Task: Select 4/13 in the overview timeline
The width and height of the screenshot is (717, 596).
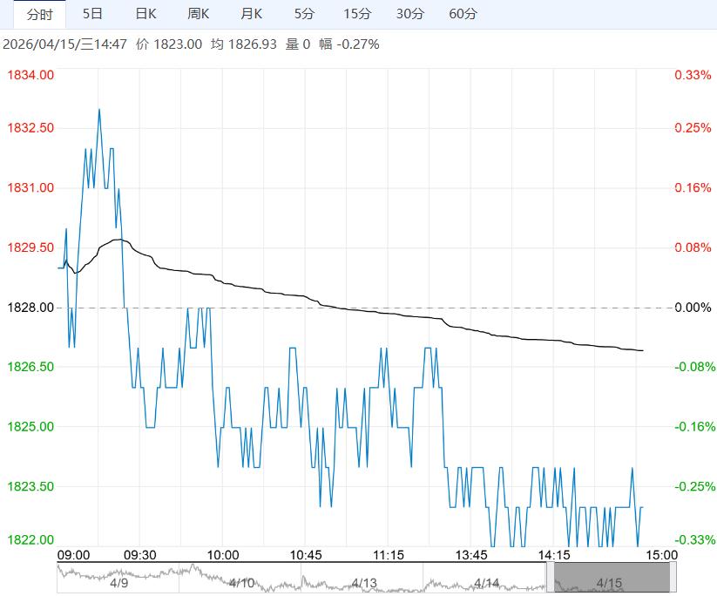Action: (364, 583)
